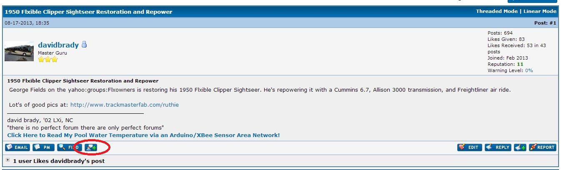561x170 pixels.
Task: Click the EMAIL button under the post
Action: pos(18,147)
